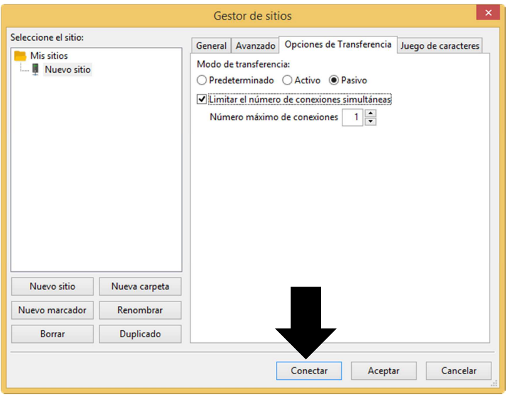507x398 pixels.
Task: Click the Mis sitios folder icon
Action: (x=20, y=56)
